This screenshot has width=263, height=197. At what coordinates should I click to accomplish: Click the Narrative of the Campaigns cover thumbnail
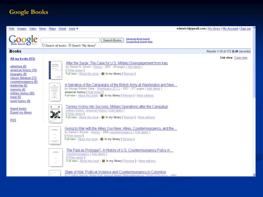click(x=55, y=92)
